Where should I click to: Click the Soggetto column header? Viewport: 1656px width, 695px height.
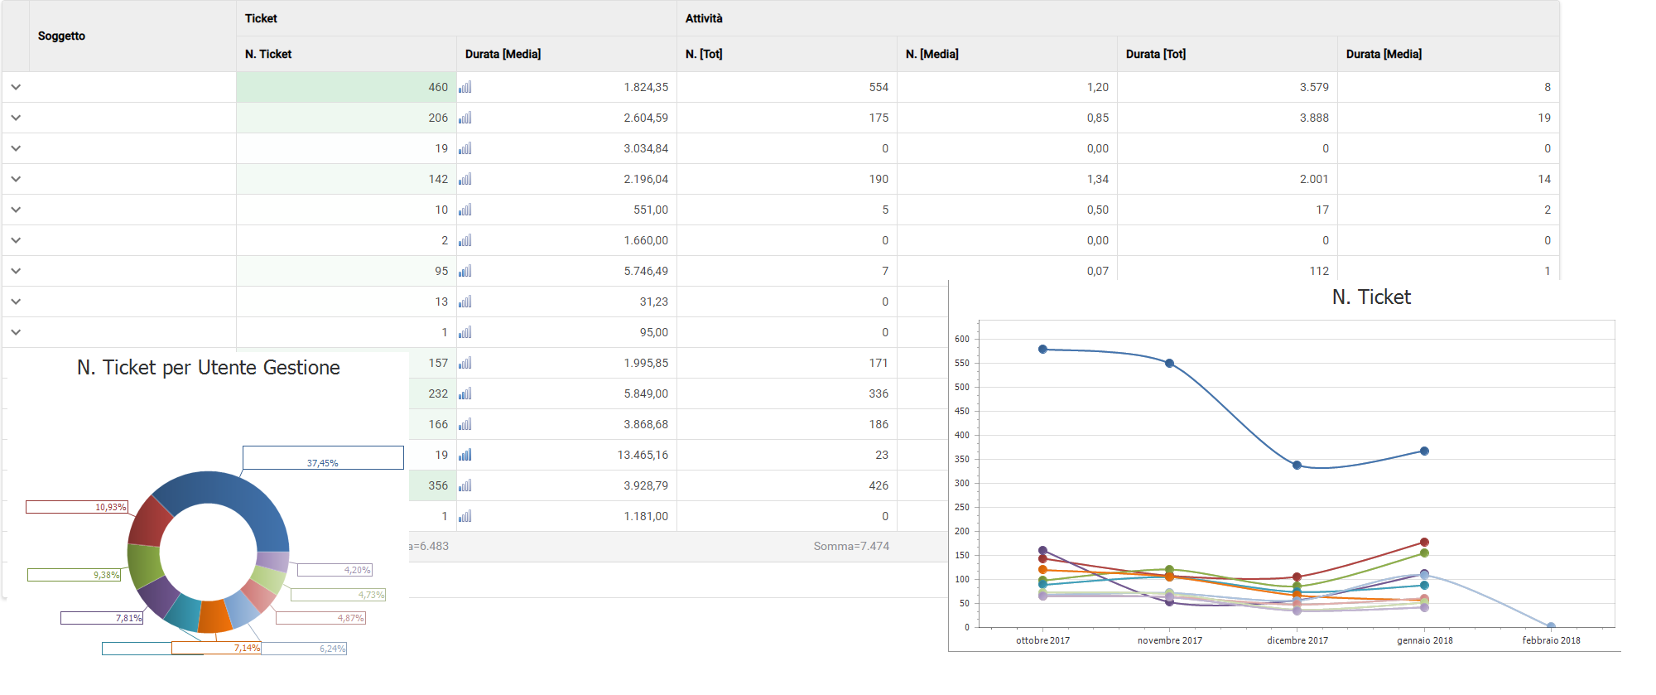62,36
